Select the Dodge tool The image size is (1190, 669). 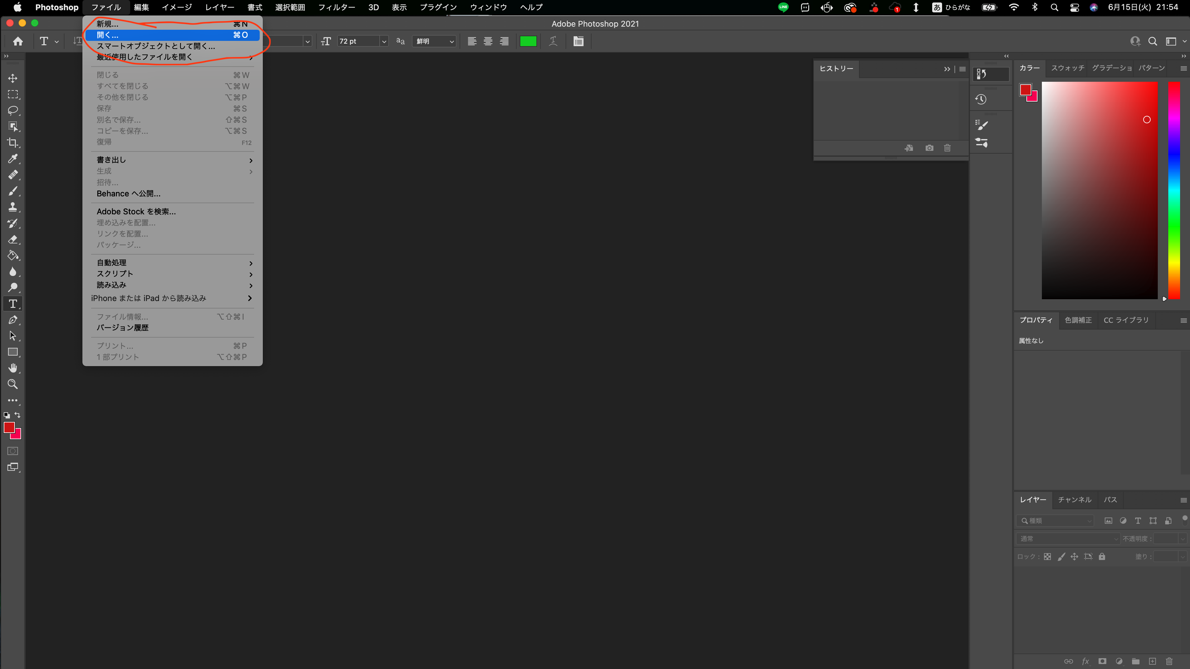12,288
